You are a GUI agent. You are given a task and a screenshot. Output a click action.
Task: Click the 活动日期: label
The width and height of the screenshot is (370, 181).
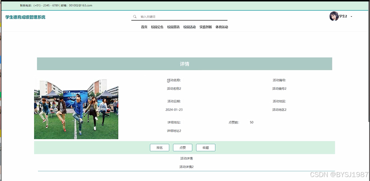pos(174,101)
